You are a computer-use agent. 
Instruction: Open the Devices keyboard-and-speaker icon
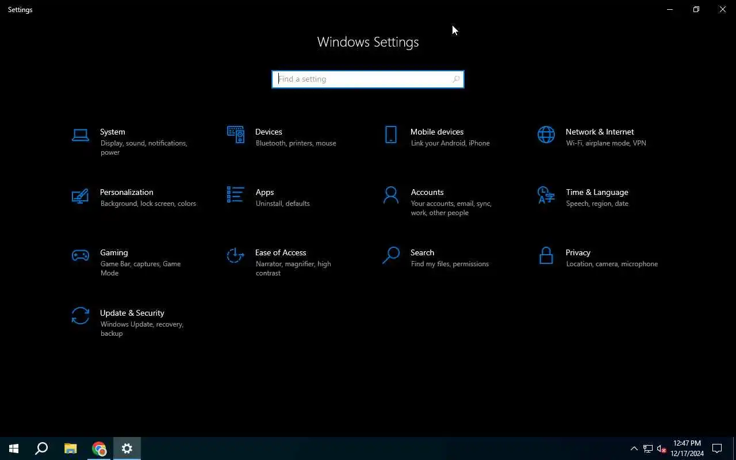coord(236,135)
